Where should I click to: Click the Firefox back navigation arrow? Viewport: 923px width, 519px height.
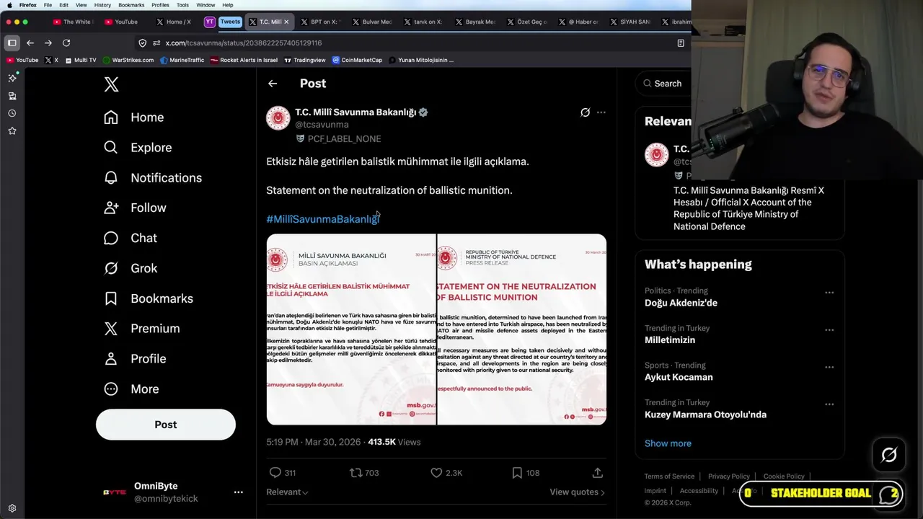30,43
